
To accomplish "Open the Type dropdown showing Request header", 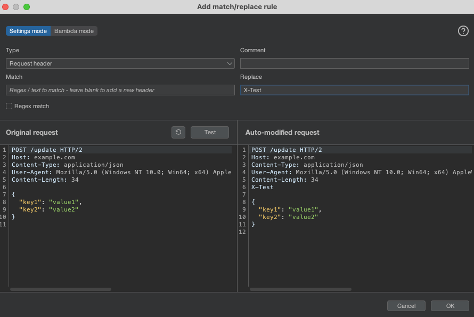I will coord(120,63).
